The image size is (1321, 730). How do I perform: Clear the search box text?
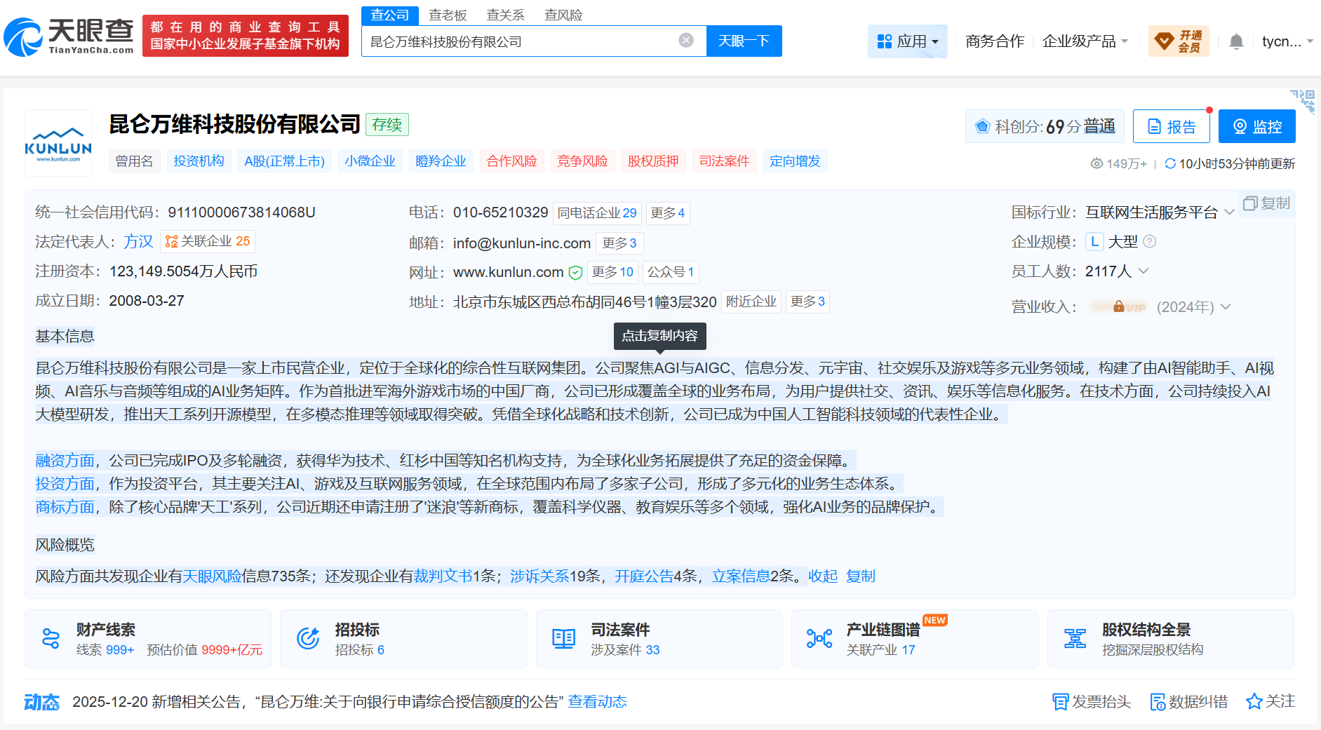coord(686,41)
